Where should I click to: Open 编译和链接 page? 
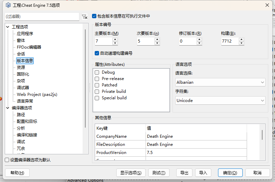point(27,135)
